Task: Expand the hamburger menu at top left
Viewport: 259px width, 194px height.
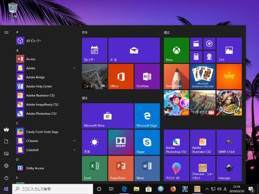Action: [x=6, y=32]
